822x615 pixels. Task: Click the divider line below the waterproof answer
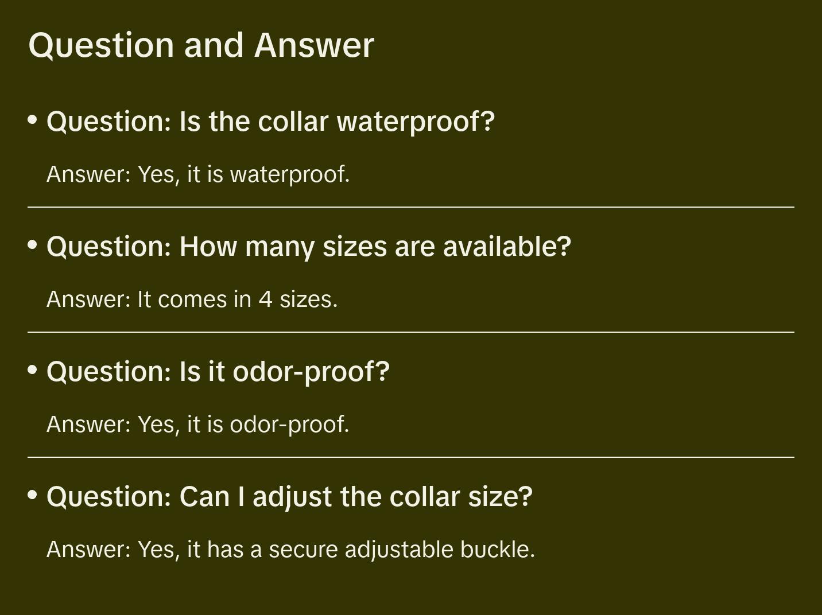(x=411, y=207)
